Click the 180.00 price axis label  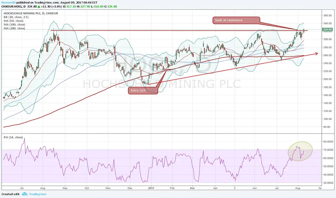328,87
